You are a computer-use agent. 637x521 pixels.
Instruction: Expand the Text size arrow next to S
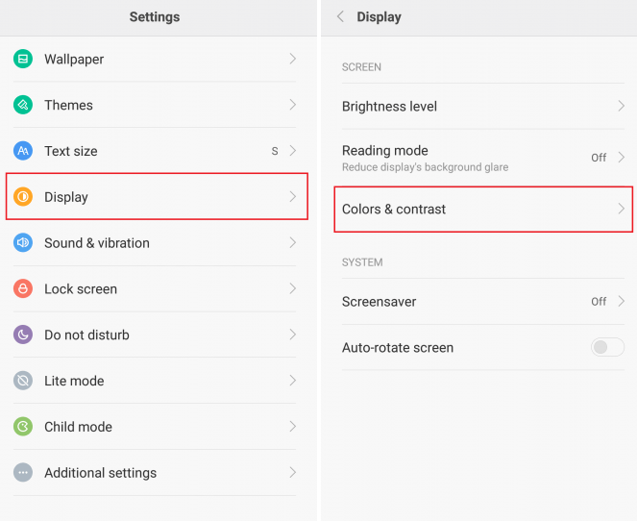tap(292, 151)
